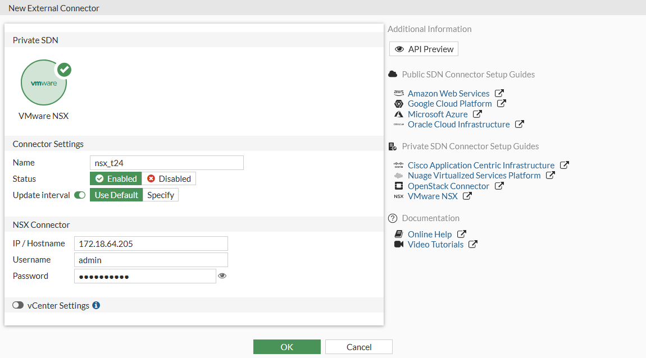This screenshot has width=646, height=358.
Task: Open Oracle Cloud Infrastructure guide
Action: [x=458, y=124]
